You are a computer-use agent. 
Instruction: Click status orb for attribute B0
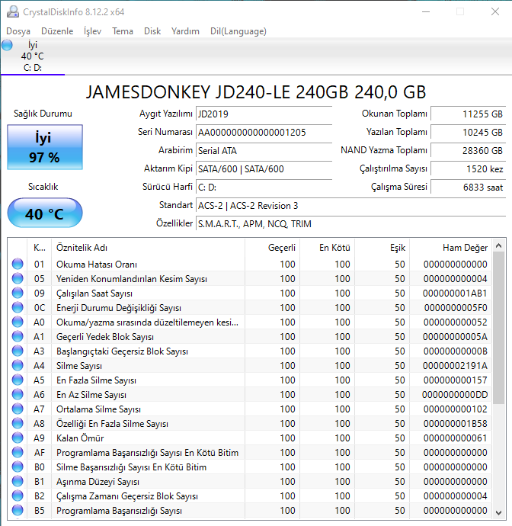point(18,467)
